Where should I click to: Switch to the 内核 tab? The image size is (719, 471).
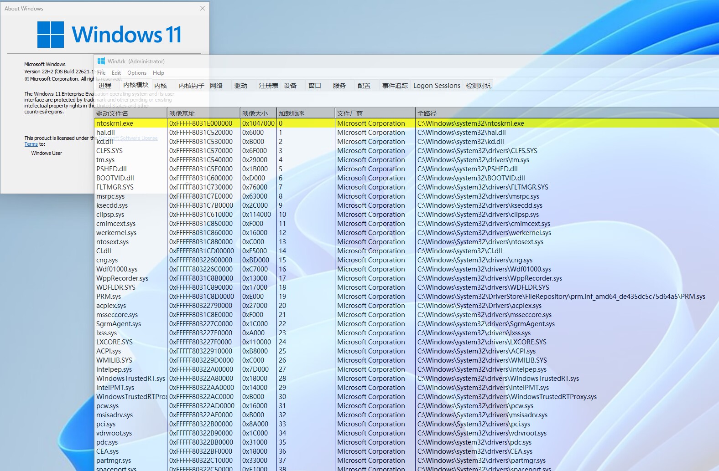pyautogui.click(x=161, y=86)
